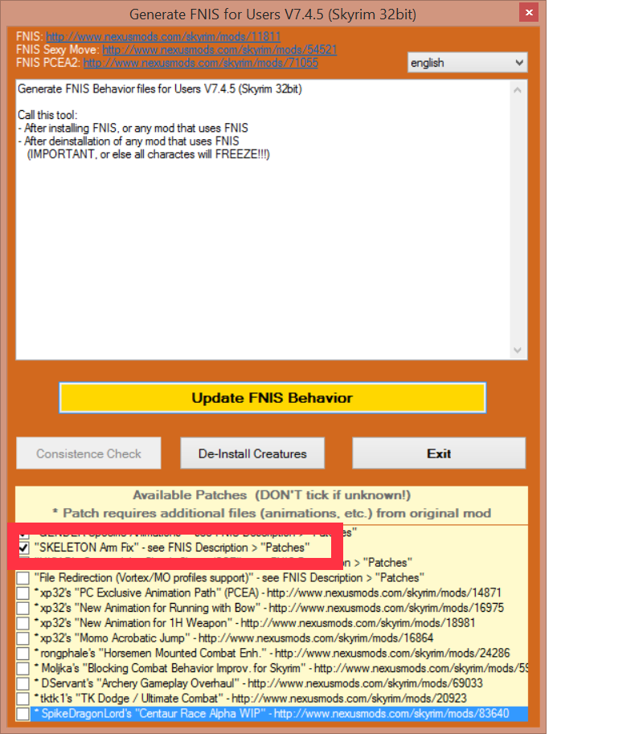Tick tktk1's TK Dodge / Ultimate Combat checkbox
The image size is (643, 734).
point(23,699)
